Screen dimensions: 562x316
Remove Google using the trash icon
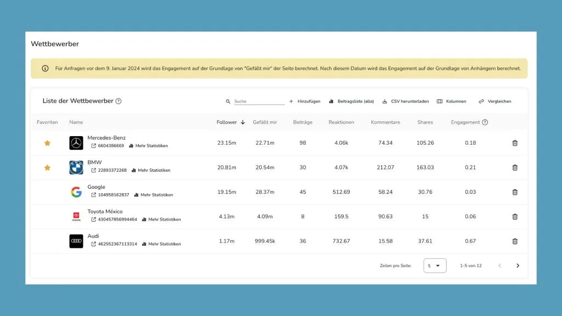[515, 192]
